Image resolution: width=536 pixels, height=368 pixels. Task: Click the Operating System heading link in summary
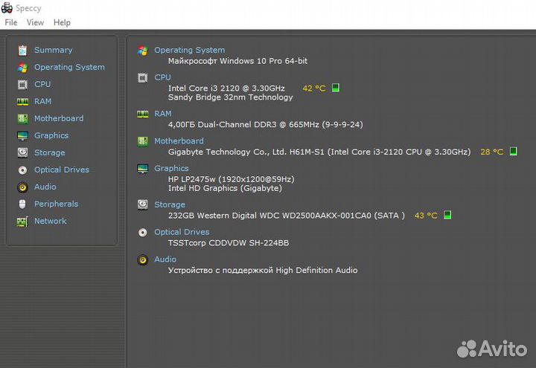(x=189, y=50)
